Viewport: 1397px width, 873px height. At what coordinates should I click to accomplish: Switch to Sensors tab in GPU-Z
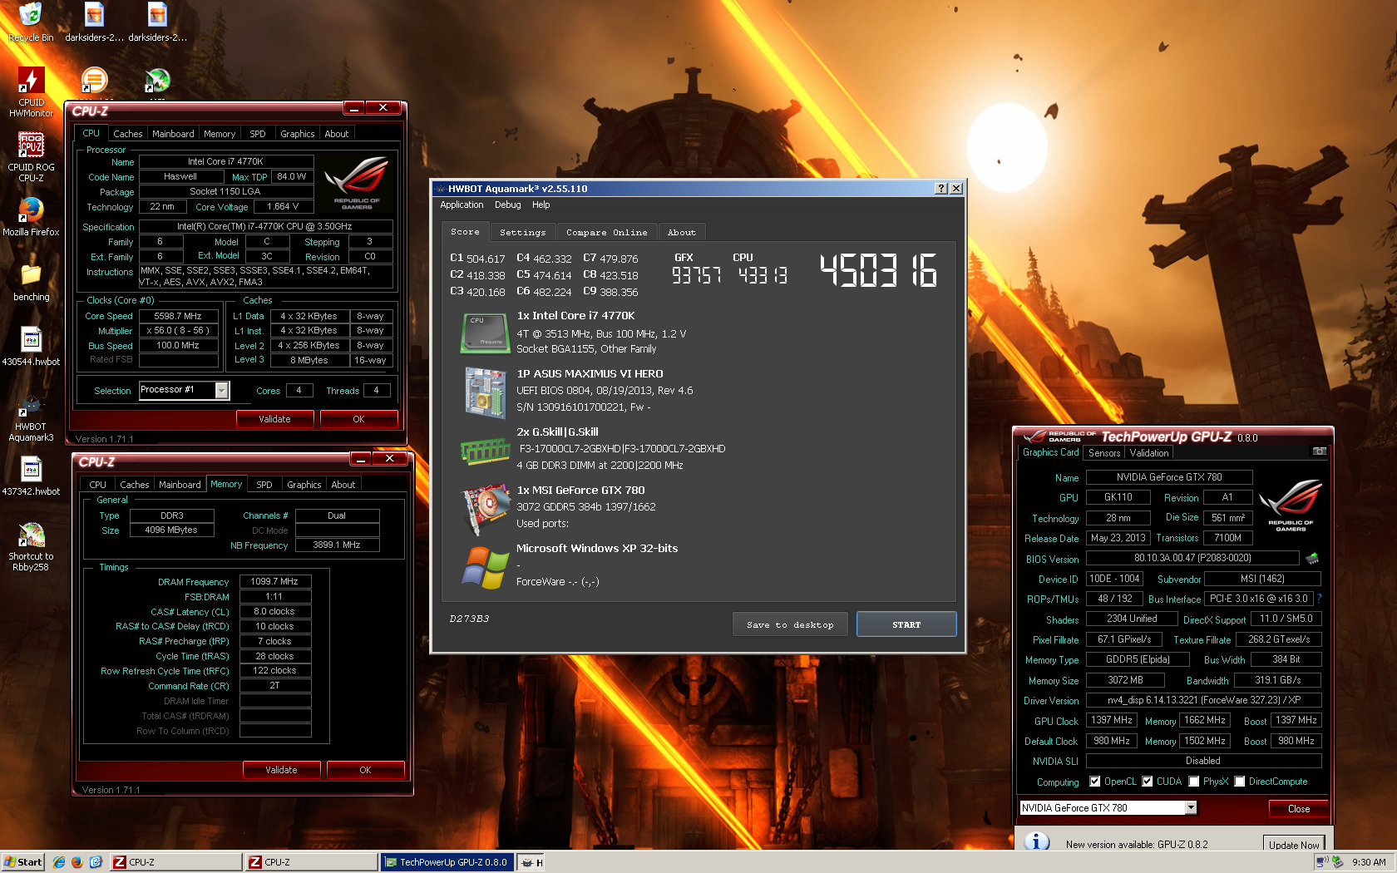click(1104, 453)
